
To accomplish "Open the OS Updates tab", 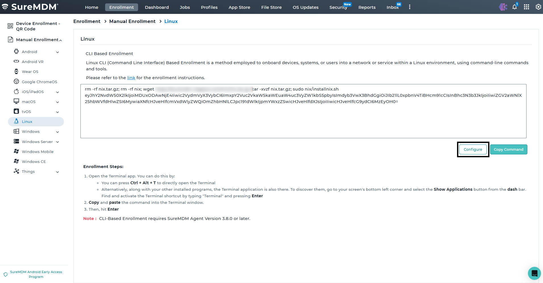I will [305, 7].
